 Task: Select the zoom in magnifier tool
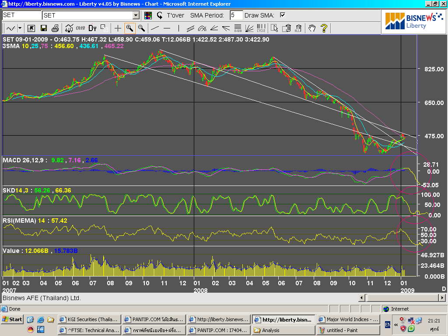pos(129,28)
